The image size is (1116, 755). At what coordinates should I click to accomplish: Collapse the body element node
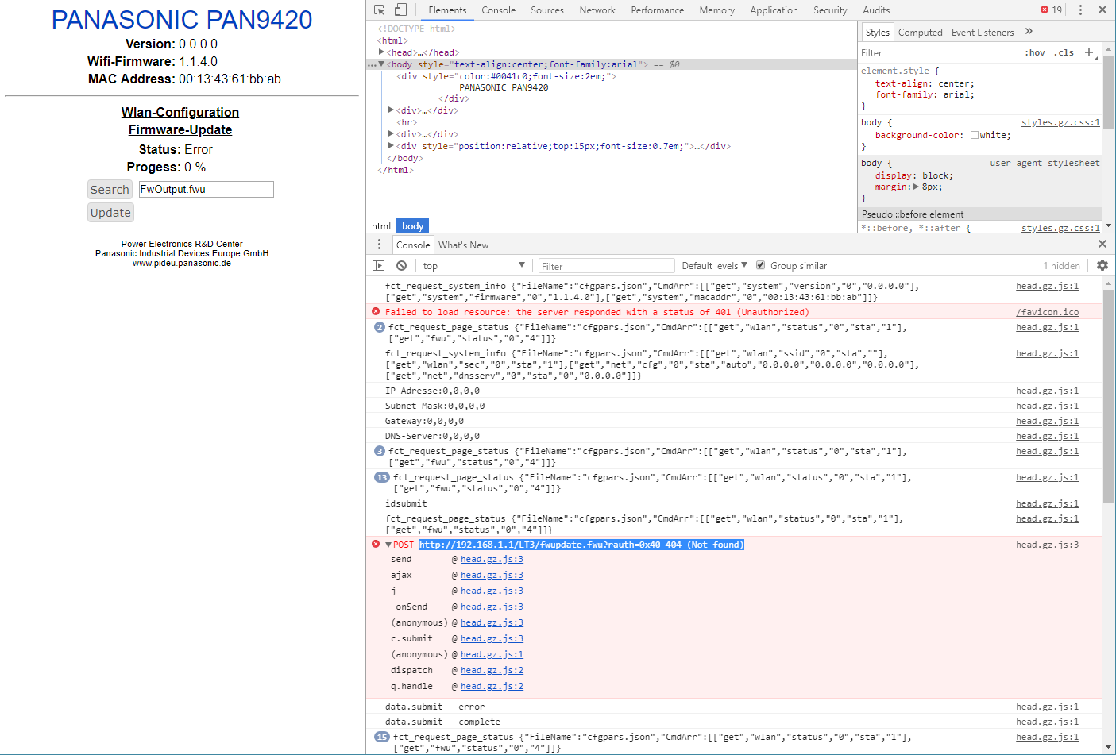coord(381,64)
